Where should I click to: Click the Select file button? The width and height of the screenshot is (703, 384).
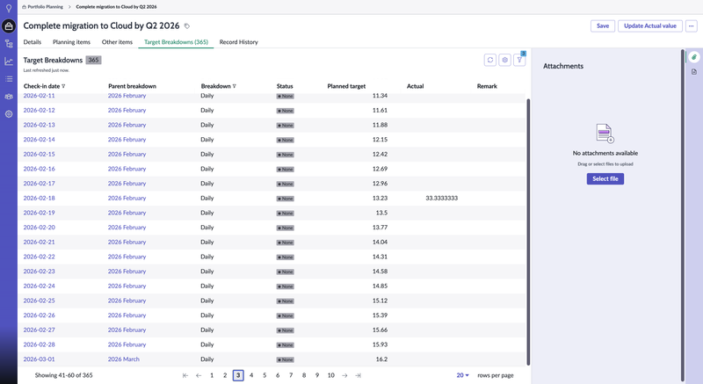[x=605, y=178]
